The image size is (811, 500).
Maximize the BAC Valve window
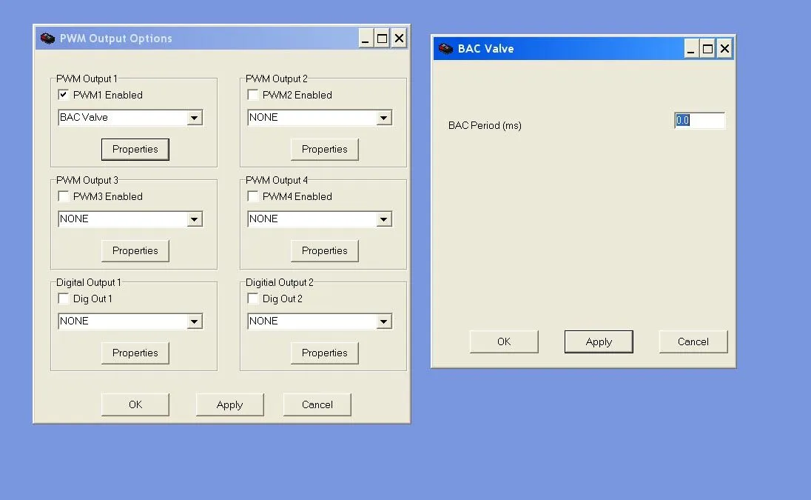coord(707,49)
